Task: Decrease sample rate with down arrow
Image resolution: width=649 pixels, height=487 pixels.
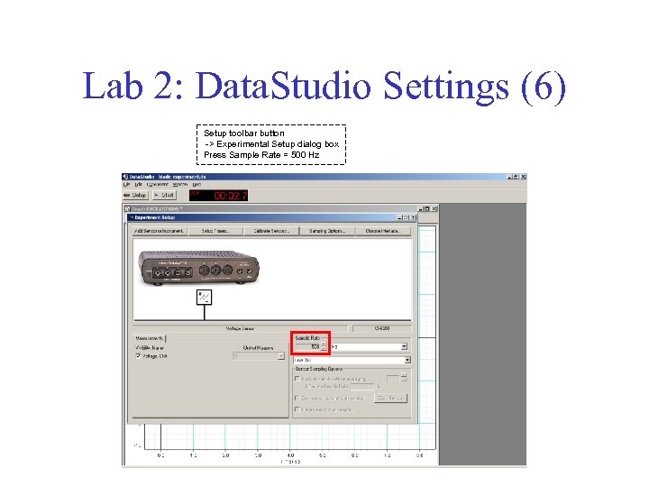Action: tap(324, 349)
